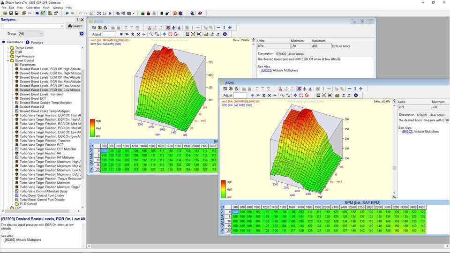Click the Parameters item under Boost Control
The width and height of the screenshot is (450, 253).
click(x=28, y=65)
